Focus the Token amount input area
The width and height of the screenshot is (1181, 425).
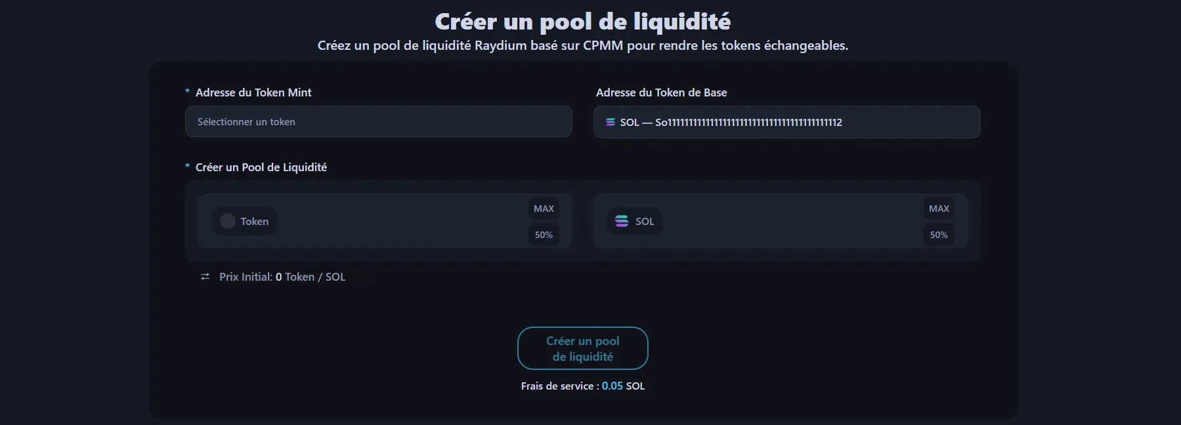click(x=400, y=222)
